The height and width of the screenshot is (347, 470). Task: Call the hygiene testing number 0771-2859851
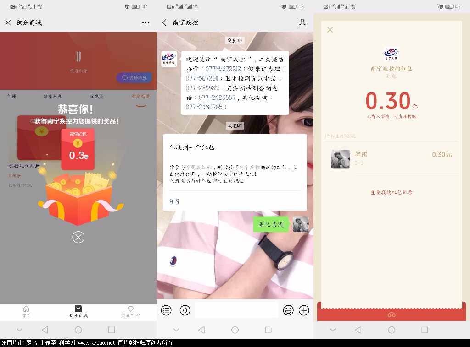203,88
